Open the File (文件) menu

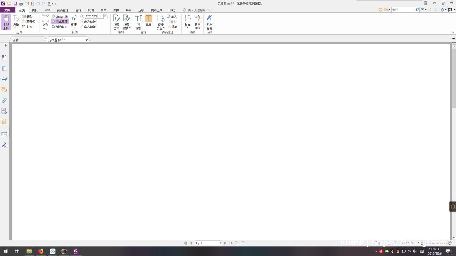(7, 10)
